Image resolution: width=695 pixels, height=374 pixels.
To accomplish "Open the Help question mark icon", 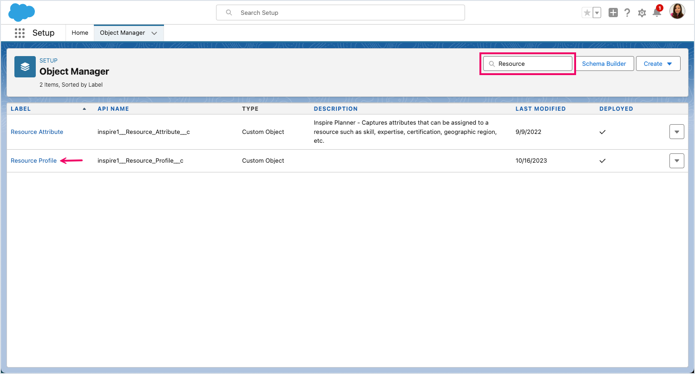I will [627, 13].
